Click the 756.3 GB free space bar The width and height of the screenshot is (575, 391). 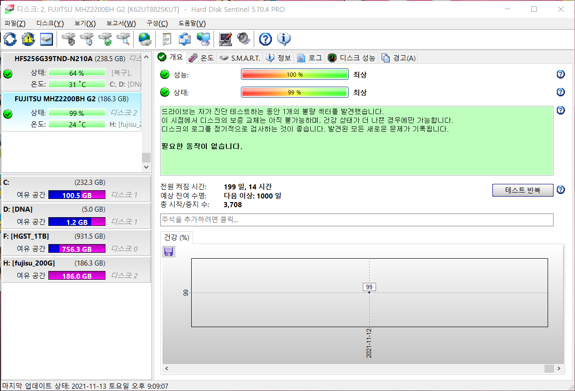(x=77, y=249)
